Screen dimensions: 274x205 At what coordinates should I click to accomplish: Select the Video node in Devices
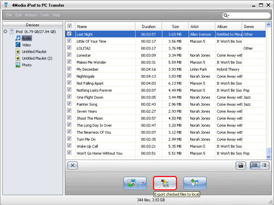[26, 45]
